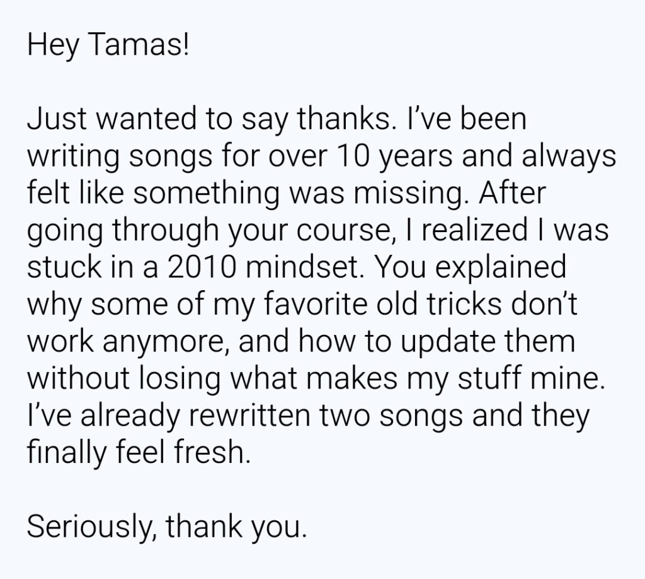Click the "Hey Tamas!" greeting line
645x579 pixels.
108,49
